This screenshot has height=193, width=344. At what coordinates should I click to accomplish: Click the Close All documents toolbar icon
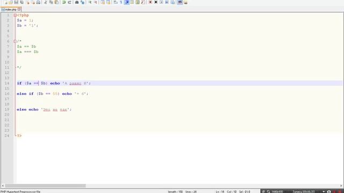(x=33, y=2)
